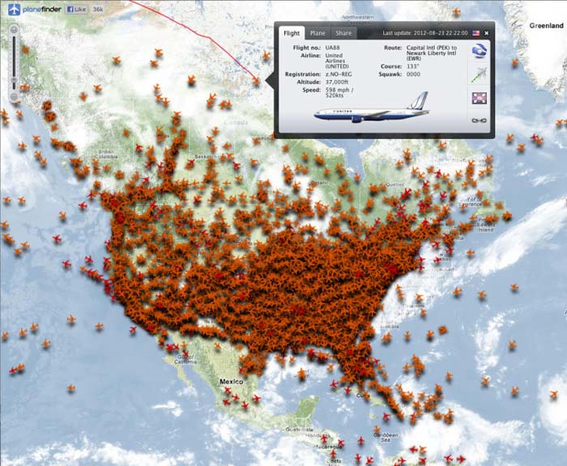Zoom out with the minus button

(x=14, y=96)
